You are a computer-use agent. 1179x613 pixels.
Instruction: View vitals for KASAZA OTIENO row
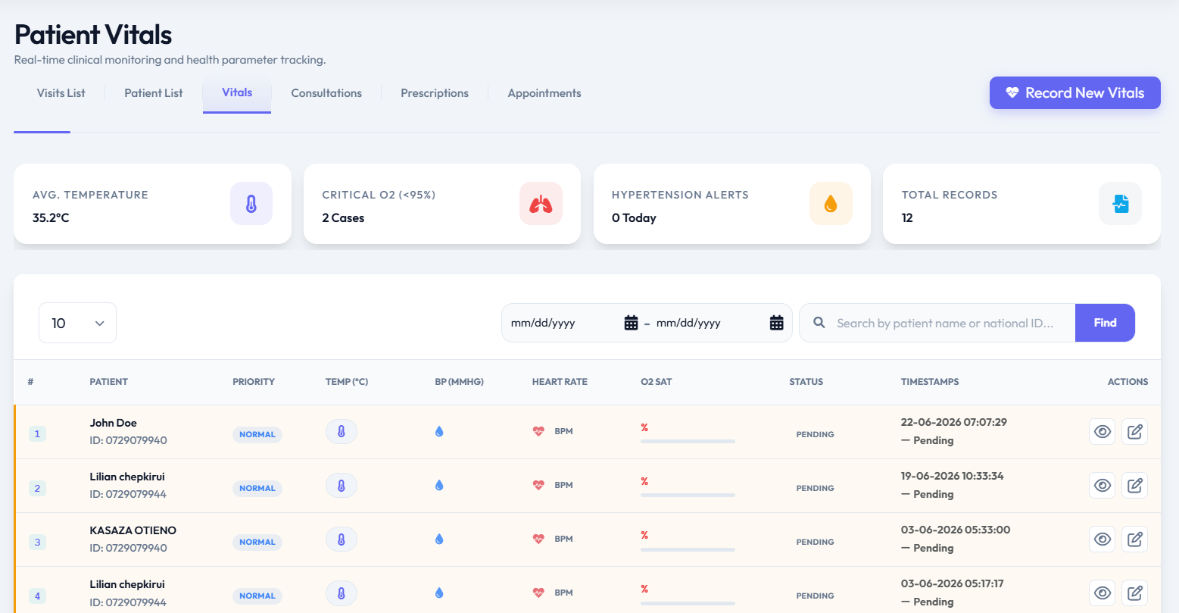click(1102, 540)
